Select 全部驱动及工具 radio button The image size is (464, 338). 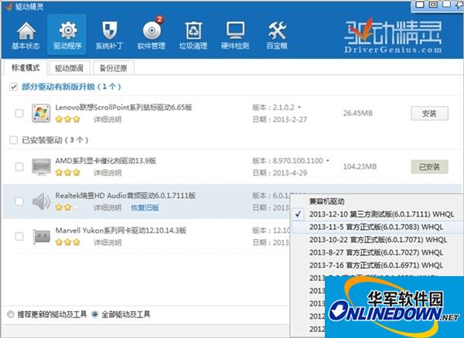pos(95,314)
